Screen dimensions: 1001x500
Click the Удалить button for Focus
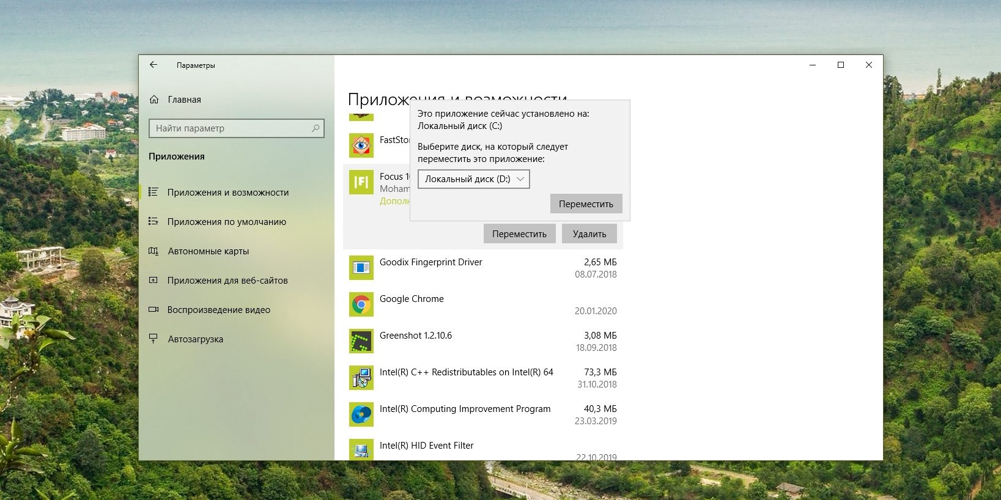589,234
